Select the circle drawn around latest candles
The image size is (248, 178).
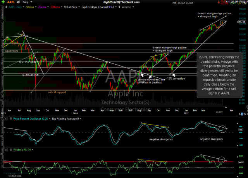pos(223,22)
